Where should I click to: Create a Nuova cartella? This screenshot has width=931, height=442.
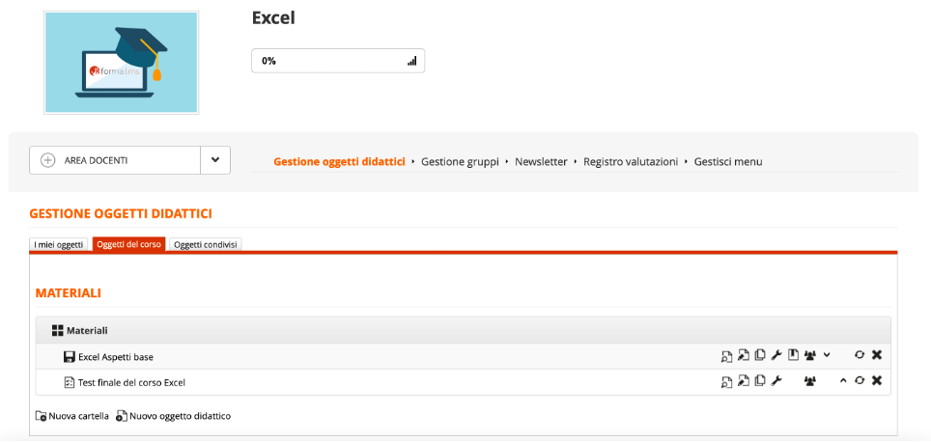point(72,417)
